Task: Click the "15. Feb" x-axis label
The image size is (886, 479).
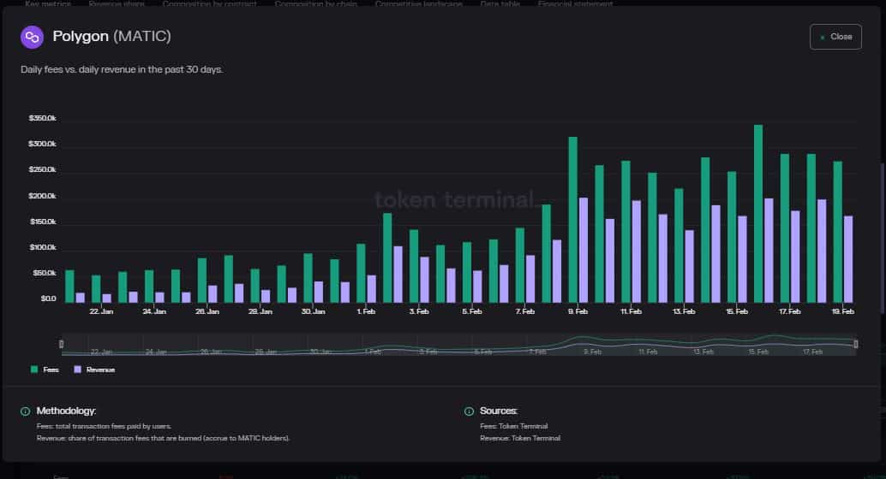Action: 737,311
